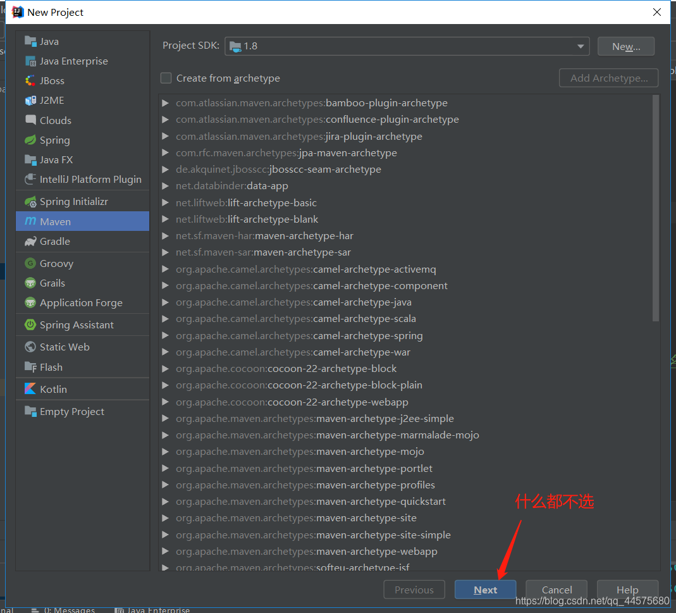Click the Java FX folder icon
Viewport: 676px width, 613px height.
click(x=30, y=159)
